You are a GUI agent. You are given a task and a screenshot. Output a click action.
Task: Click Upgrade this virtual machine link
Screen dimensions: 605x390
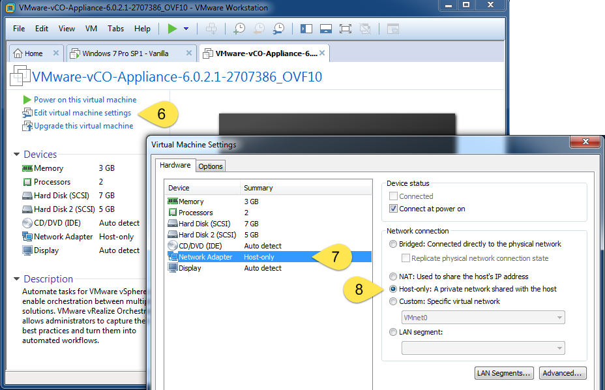click(x=83, y=126)
